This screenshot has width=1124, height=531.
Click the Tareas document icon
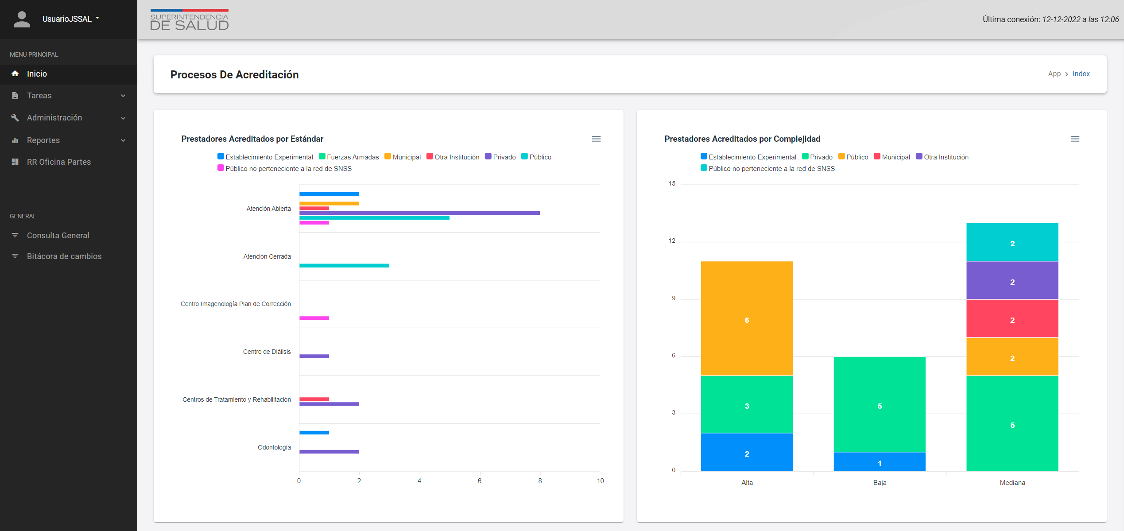click(x=15, y=96)
